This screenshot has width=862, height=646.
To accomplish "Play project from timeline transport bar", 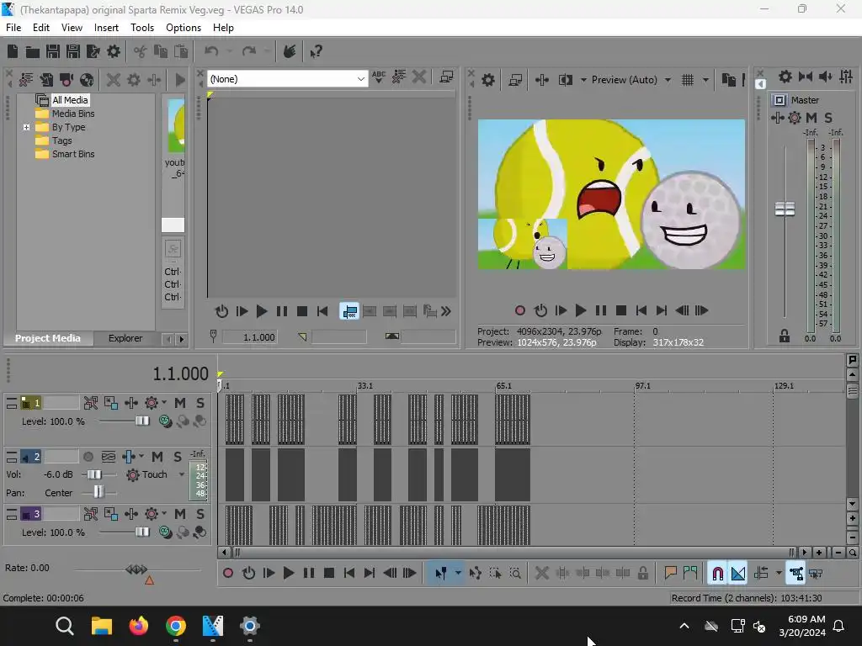I will pos(289,574).
